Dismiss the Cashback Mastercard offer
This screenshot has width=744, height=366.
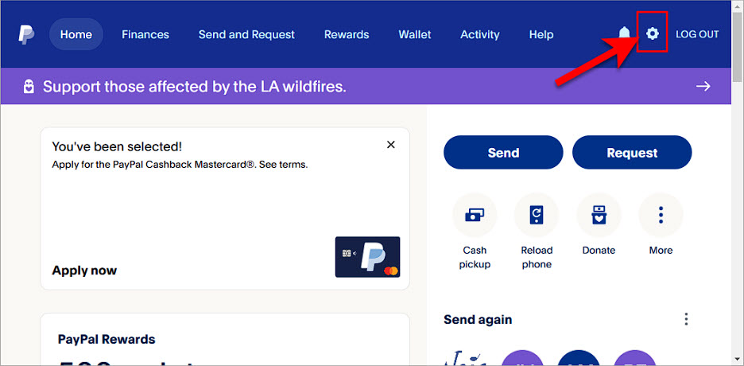[391, 145]
